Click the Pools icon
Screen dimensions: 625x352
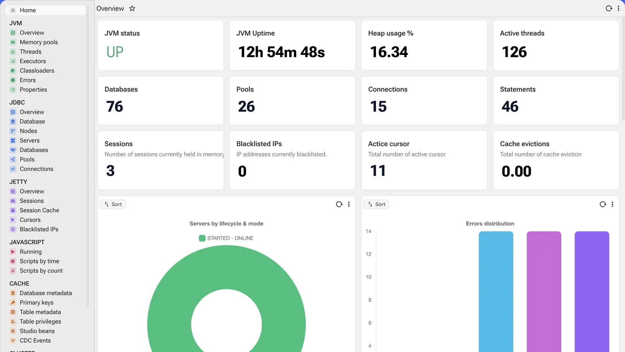coord(13,159)
